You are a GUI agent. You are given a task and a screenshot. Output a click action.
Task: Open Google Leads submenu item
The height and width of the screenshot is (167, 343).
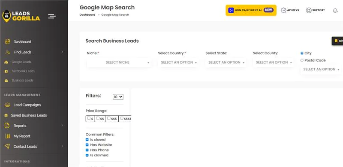(21, 62)
